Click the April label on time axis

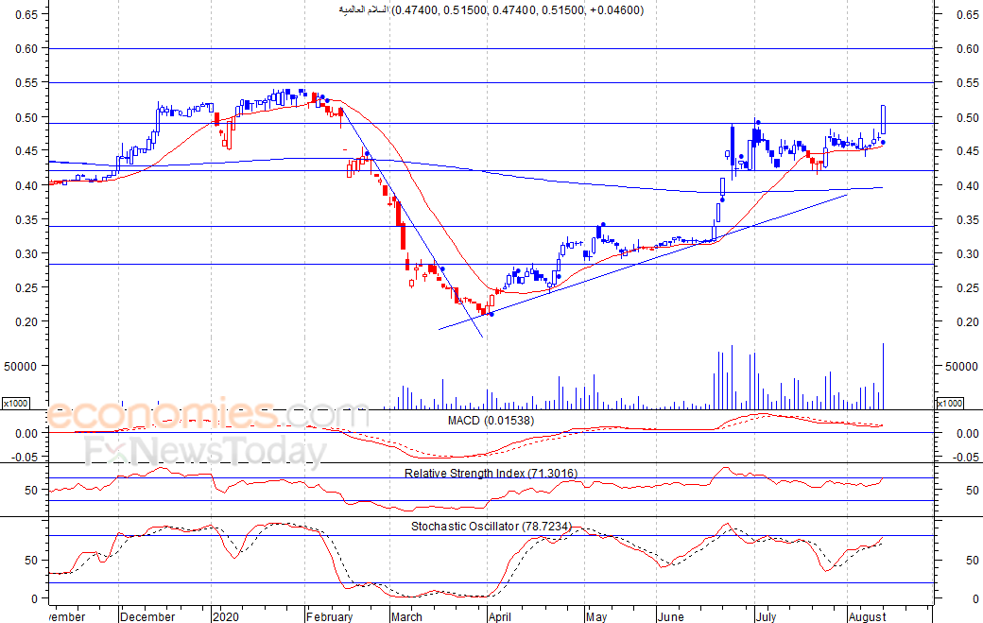[x=498, y=616]
